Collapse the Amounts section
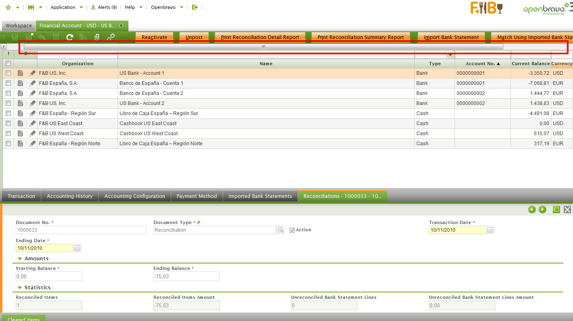The width and height of the screenshot is (573, 321). click(x=20, y=259)
